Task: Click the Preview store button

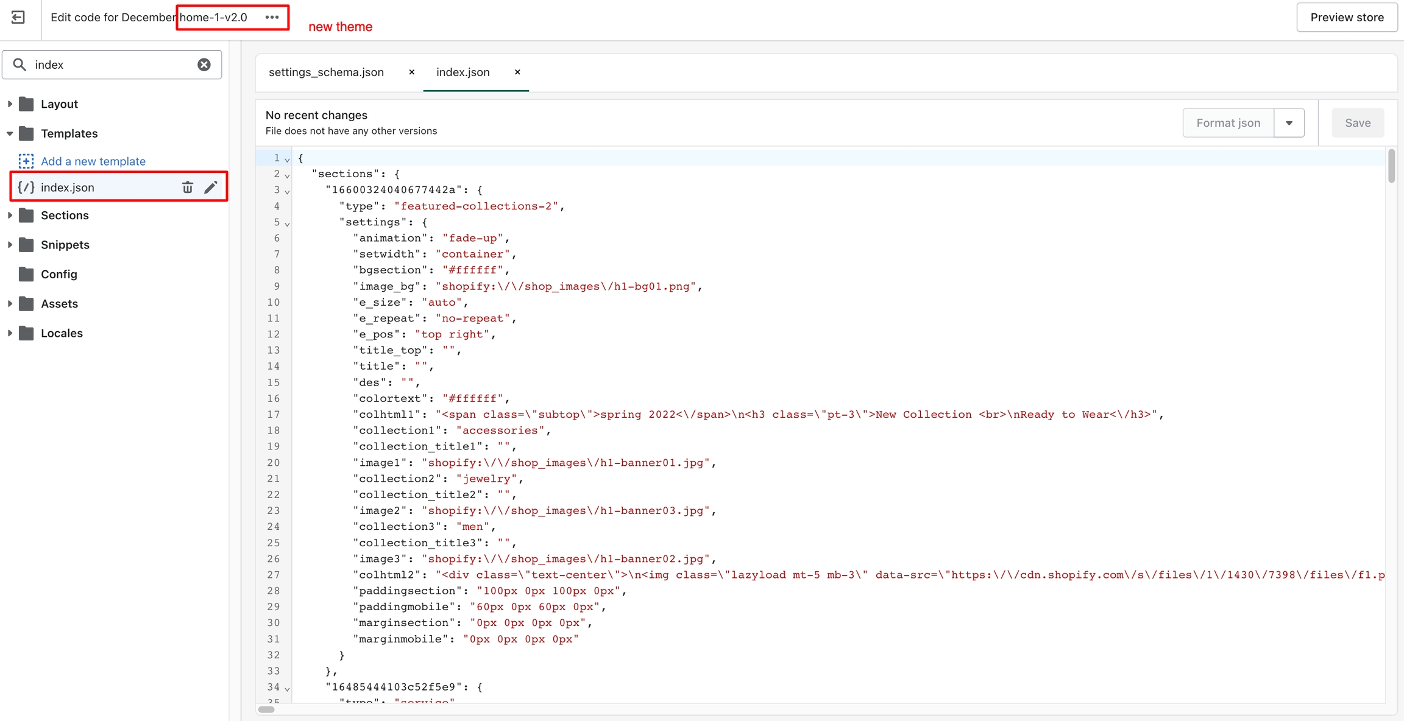Action: [1347, 17]
